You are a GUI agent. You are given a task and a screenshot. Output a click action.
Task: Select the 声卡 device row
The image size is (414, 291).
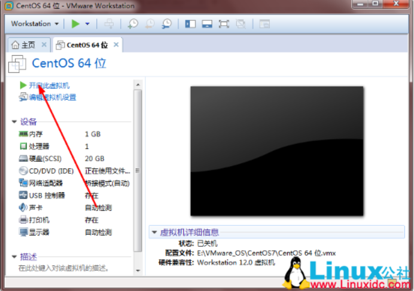click(x=75, y=207)
